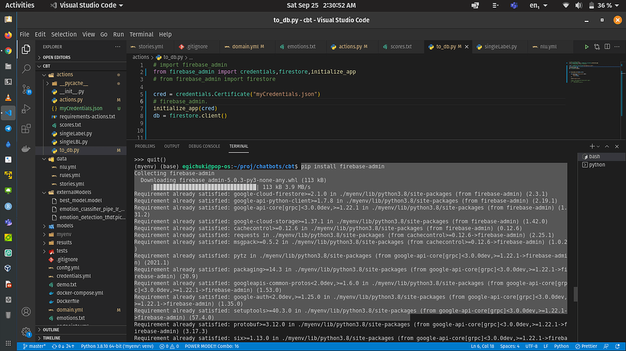Switch to the DEBUG CONSOLE panel tab
This screenshot has width=626, height=351.
click(204, 147)
